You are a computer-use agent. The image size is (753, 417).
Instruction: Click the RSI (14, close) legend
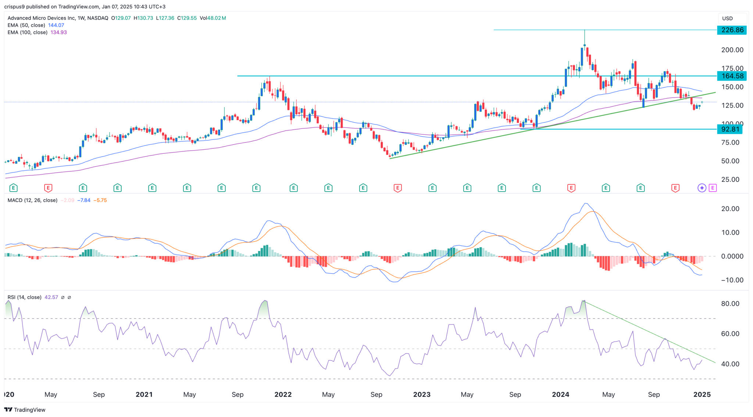tap(24, 297)
